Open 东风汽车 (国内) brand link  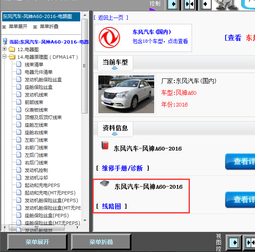coord(152,32)
